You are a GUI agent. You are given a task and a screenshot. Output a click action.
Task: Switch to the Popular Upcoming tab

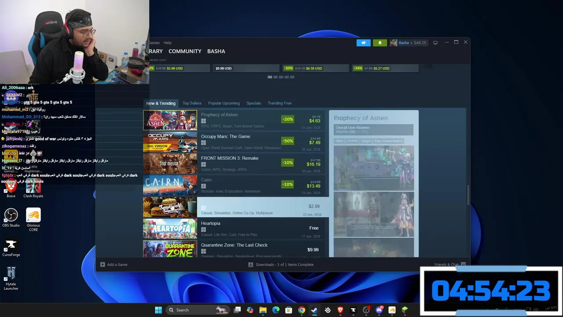tap(224, 103)
